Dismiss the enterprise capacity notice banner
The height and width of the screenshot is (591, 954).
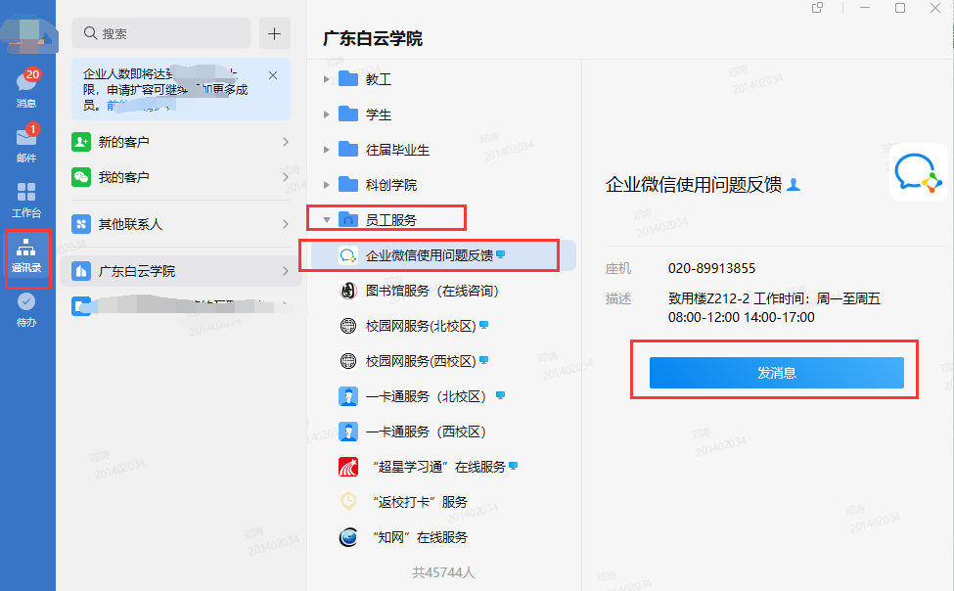pyautogui.click(x=273, y=75)
